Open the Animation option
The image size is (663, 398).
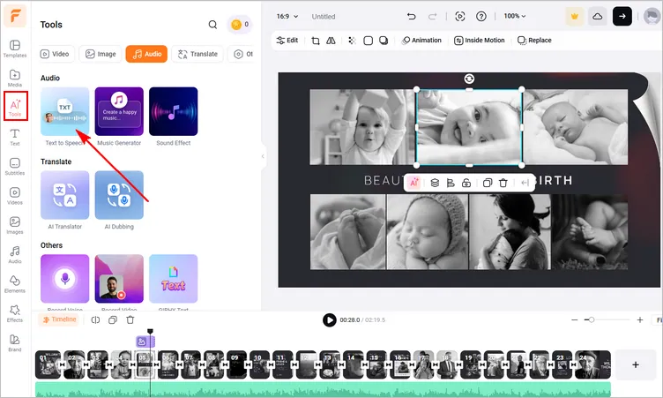click(421, 41)
